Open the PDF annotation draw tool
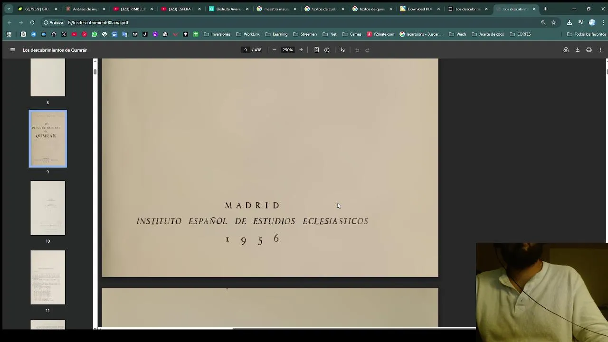 click(x=343, y=50)
